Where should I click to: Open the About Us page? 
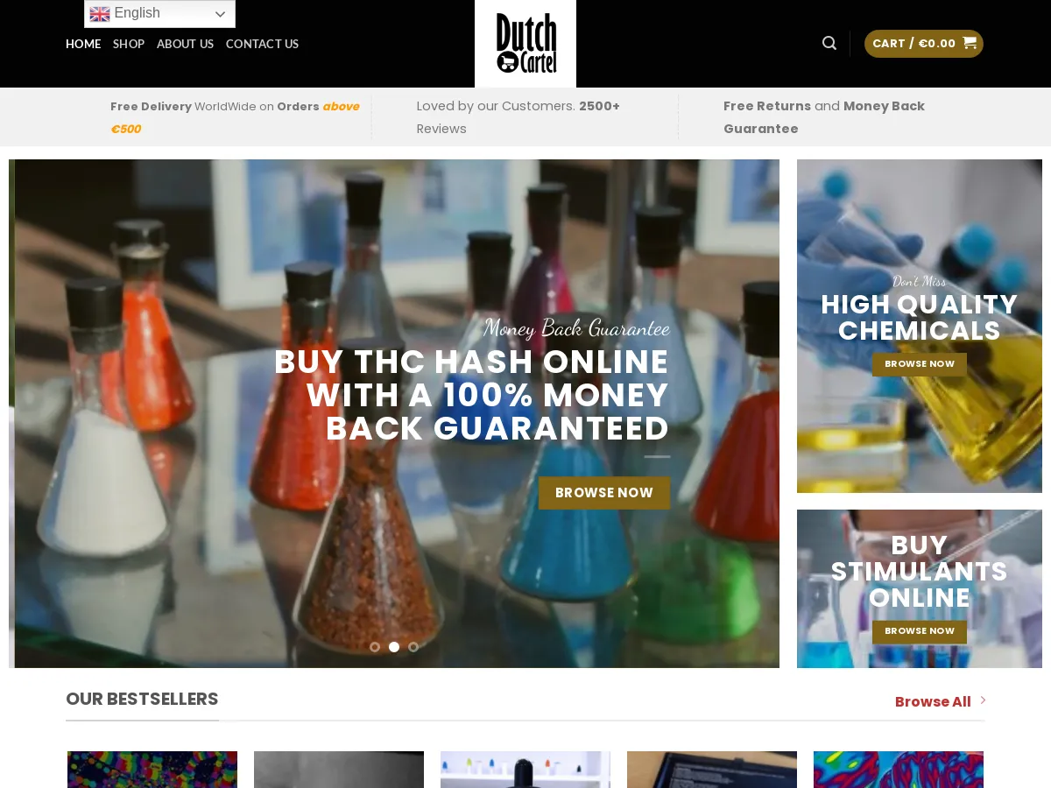point(185,44)
